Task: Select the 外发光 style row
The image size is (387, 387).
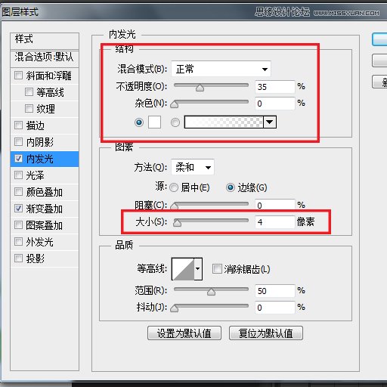Action: click(45, 242)
